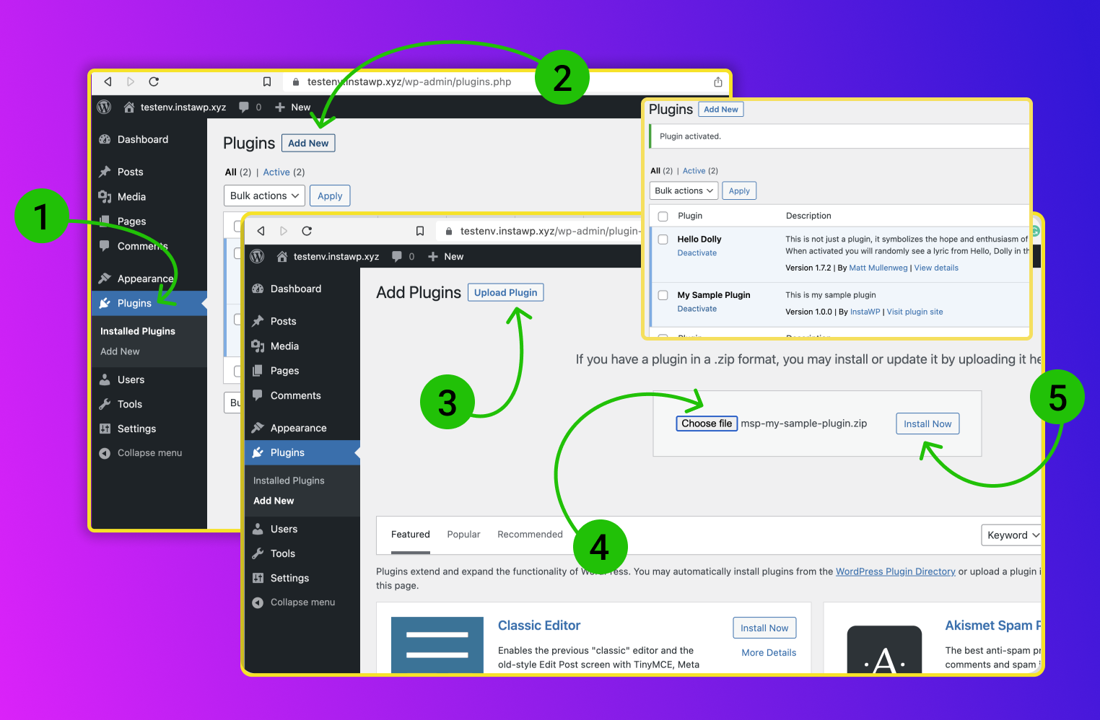Open the Visit plugin site link
The image size is (1100, 720).
(x=915, y=312)
